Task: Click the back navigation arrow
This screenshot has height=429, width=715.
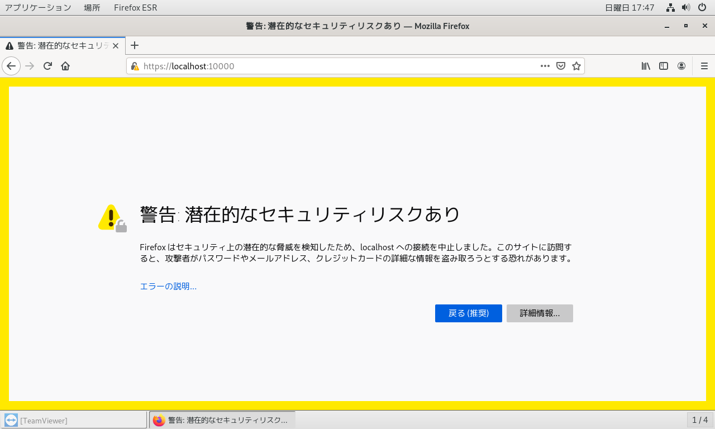Action: click(x=11, y=66)
